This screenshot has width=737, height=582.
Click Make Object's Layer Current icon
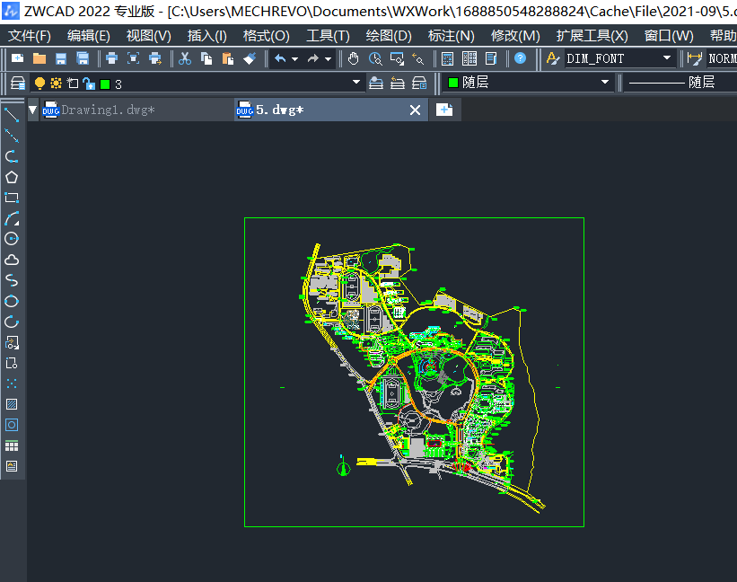[x=376, y=84]
